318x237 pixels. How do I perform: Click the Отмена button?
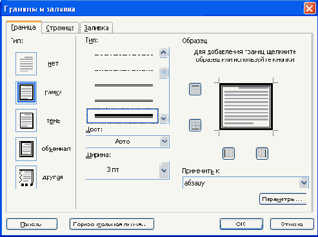pyautogui.click(x=292, y=224)
